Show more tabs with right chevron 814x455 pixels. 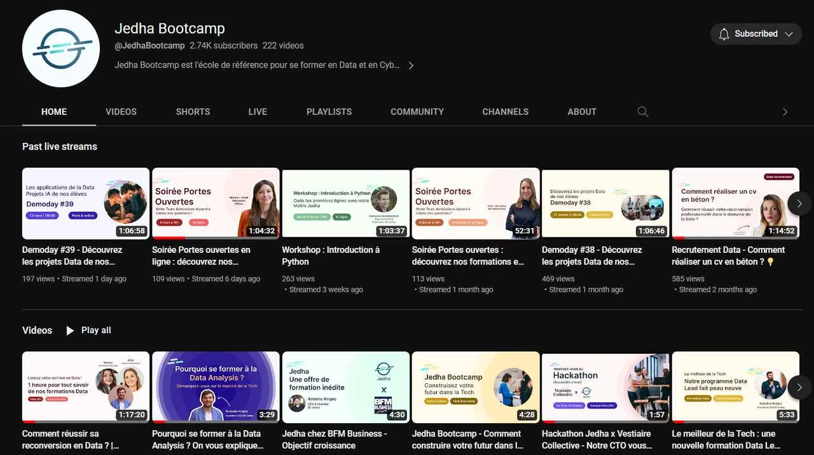point(785,112)
